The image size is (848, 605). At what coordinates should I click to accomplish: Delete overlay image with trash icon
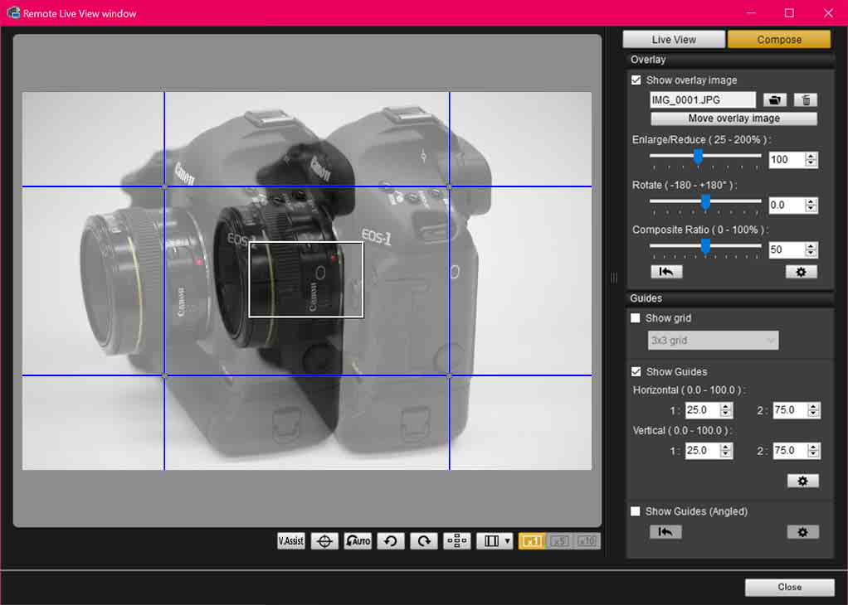tap(806, 100)
